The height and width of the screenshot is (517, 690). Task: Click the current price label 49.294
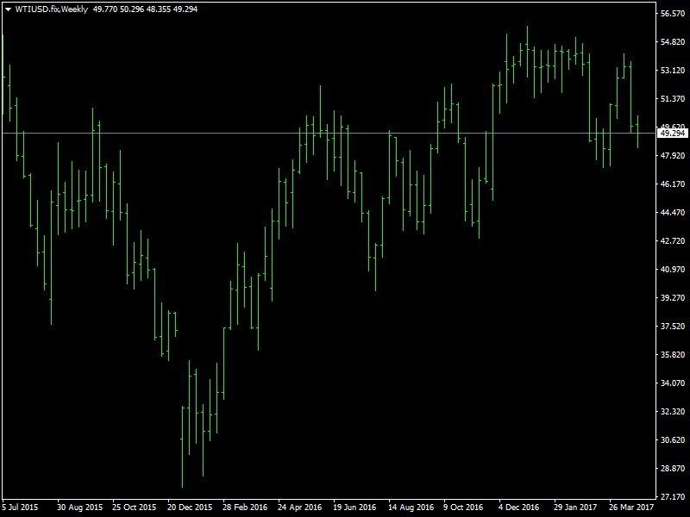tap(673, 134)
